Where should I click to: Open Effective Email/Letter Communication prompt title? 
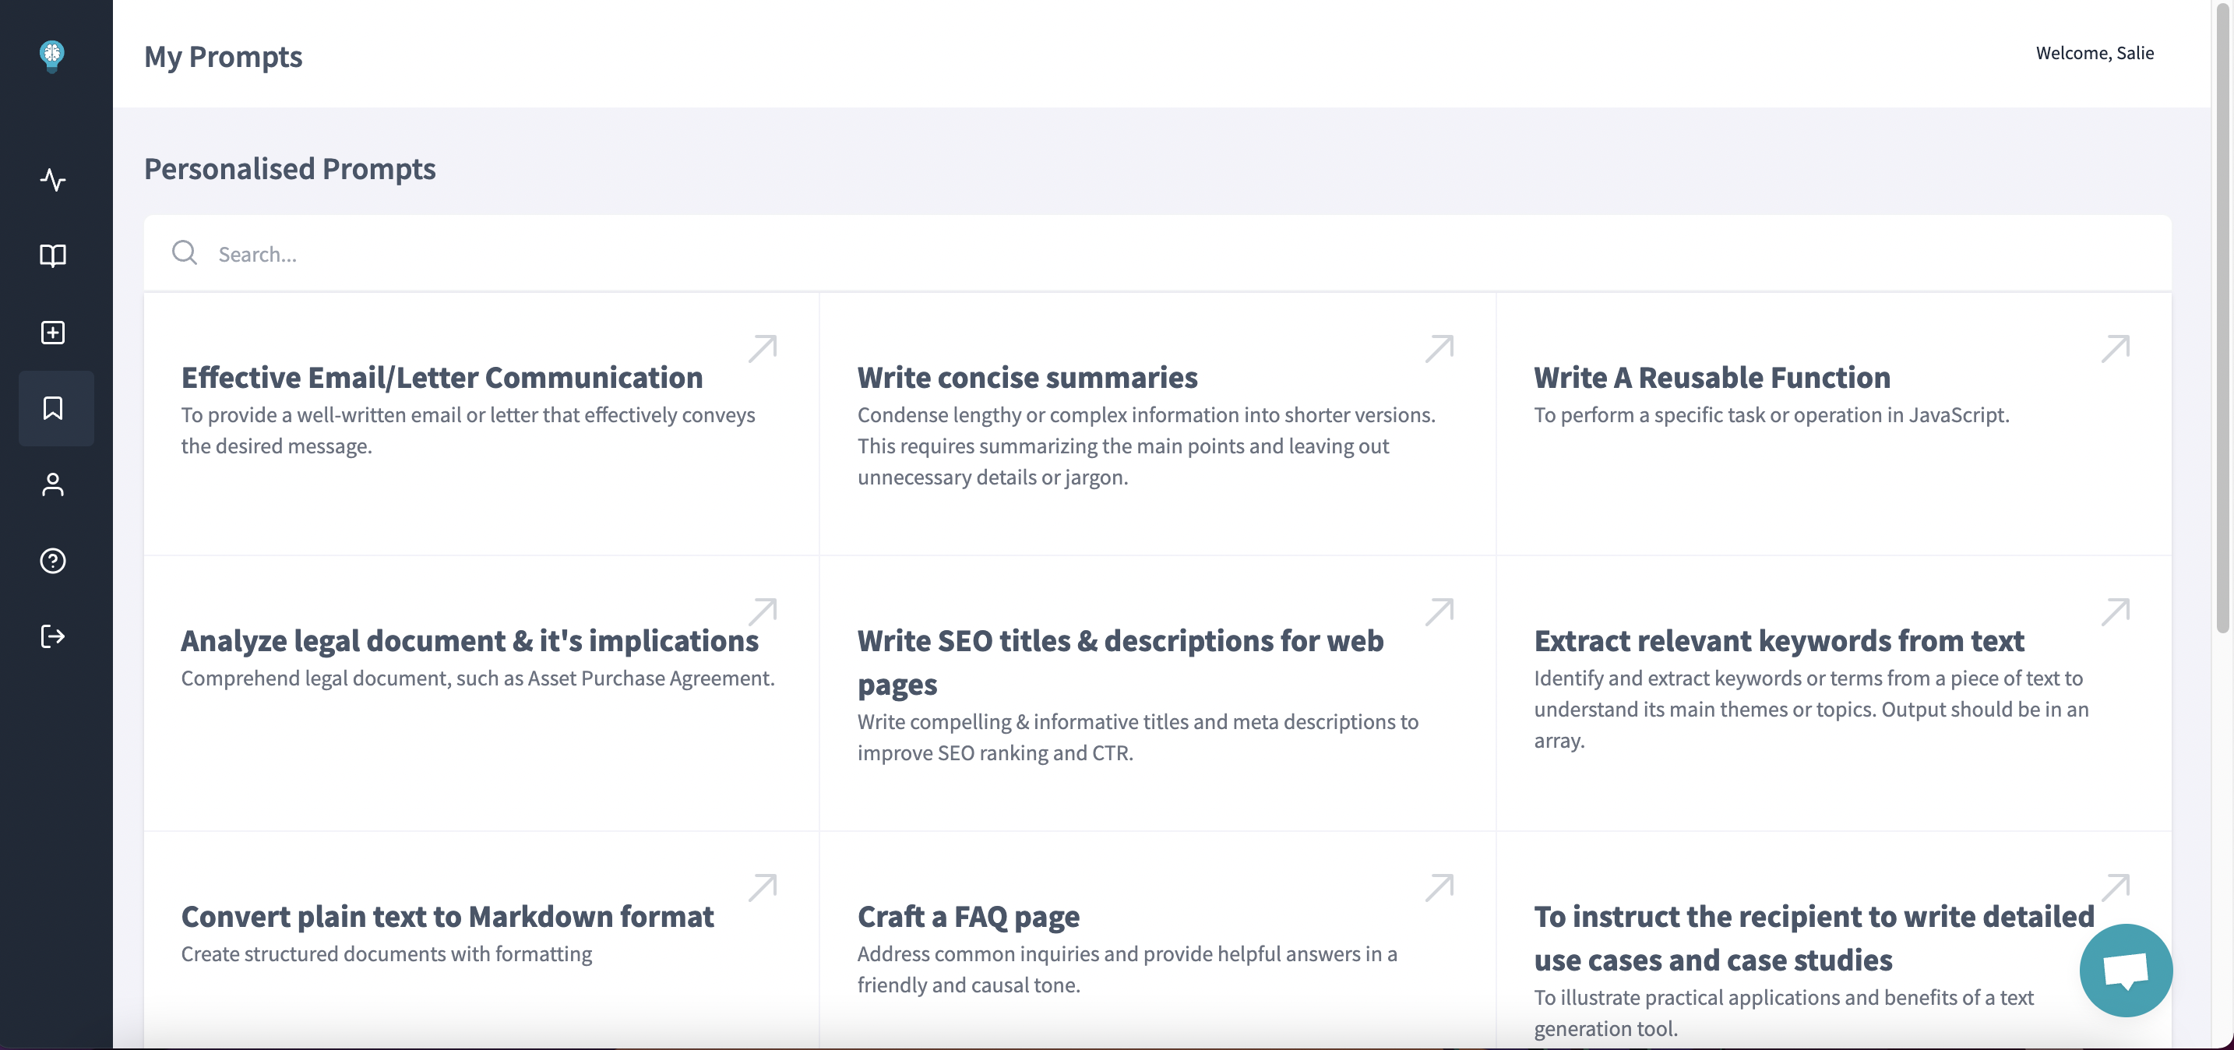click(x=442, y=378)
